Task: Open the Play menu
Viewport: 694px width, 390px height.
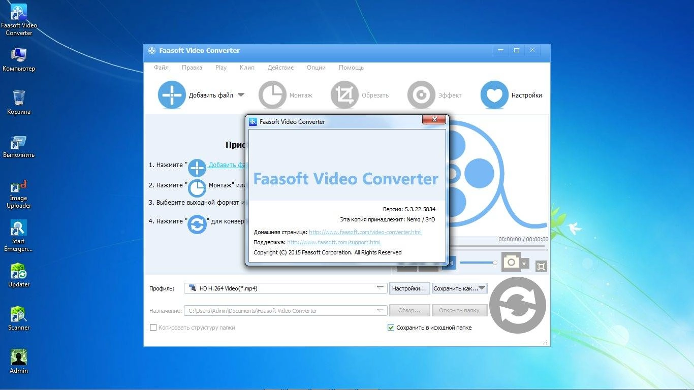Action: pyautogui.click(x=221, y=68)
